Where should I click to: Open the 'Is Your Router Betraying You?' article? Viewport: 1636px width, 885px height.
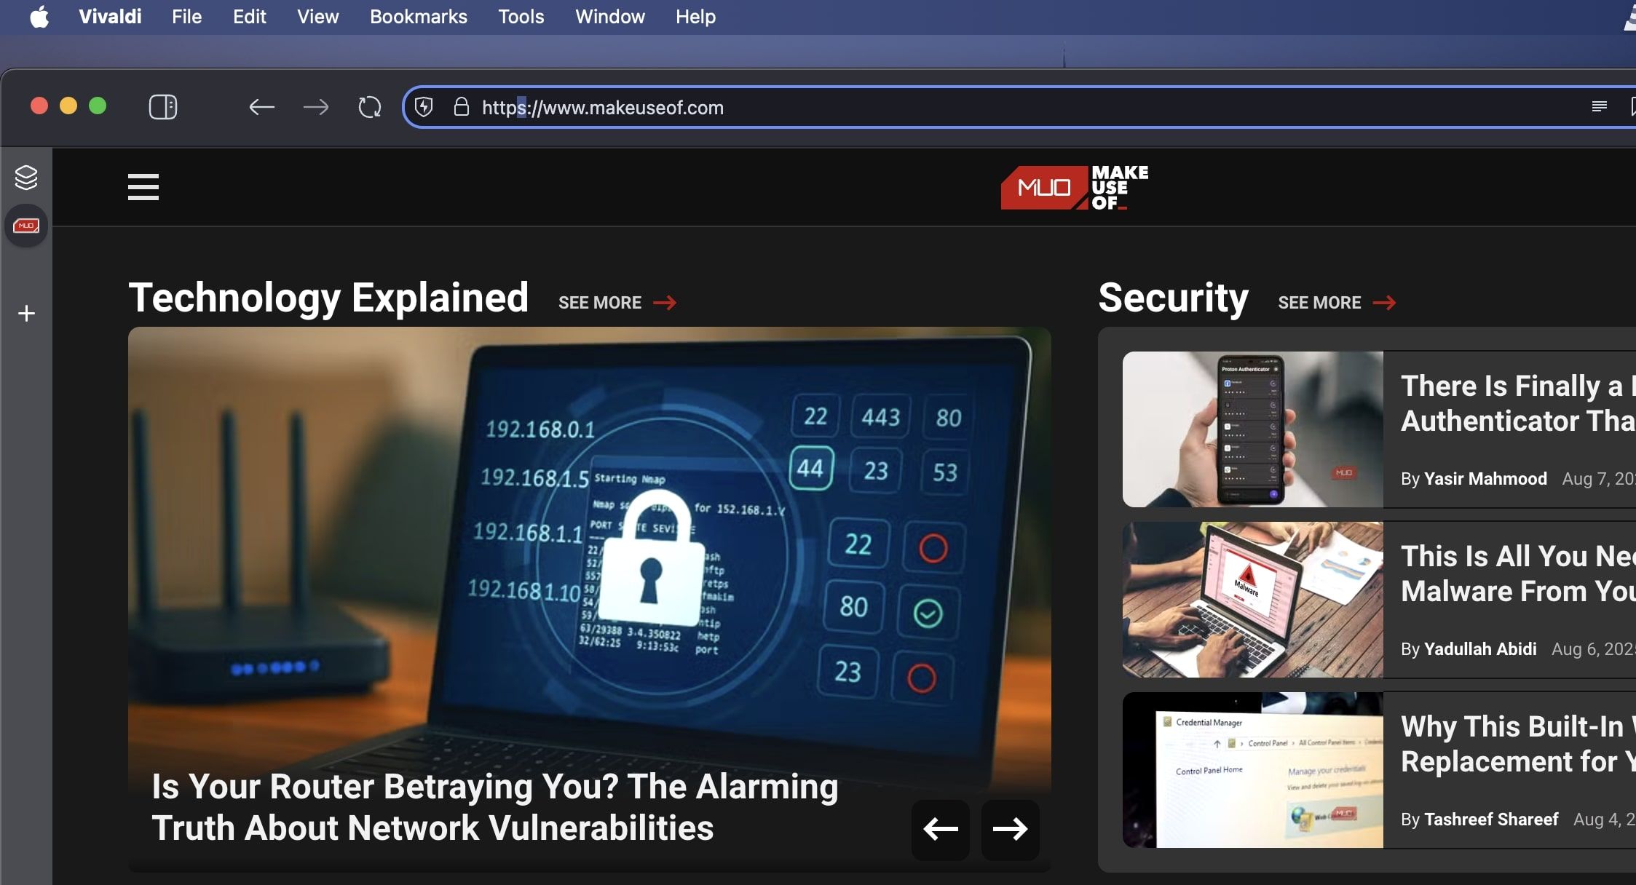(495, 807)
